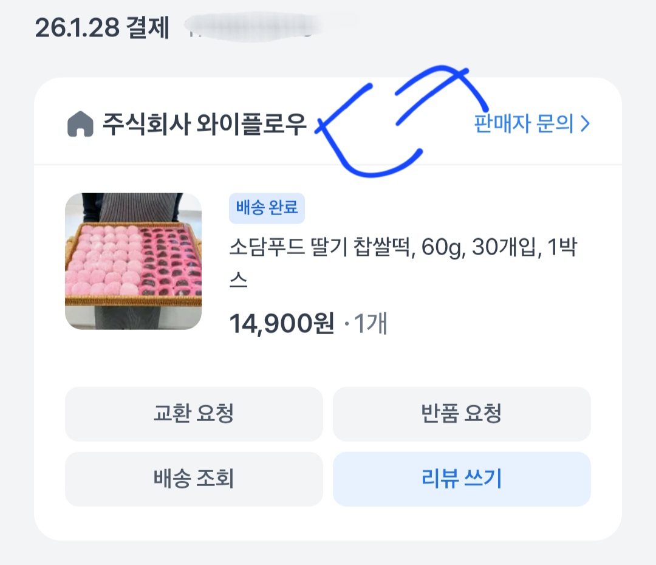Tap the 판매자 문의 link
This screenshot has width=656, height=565.
click(x=524, y=124)
